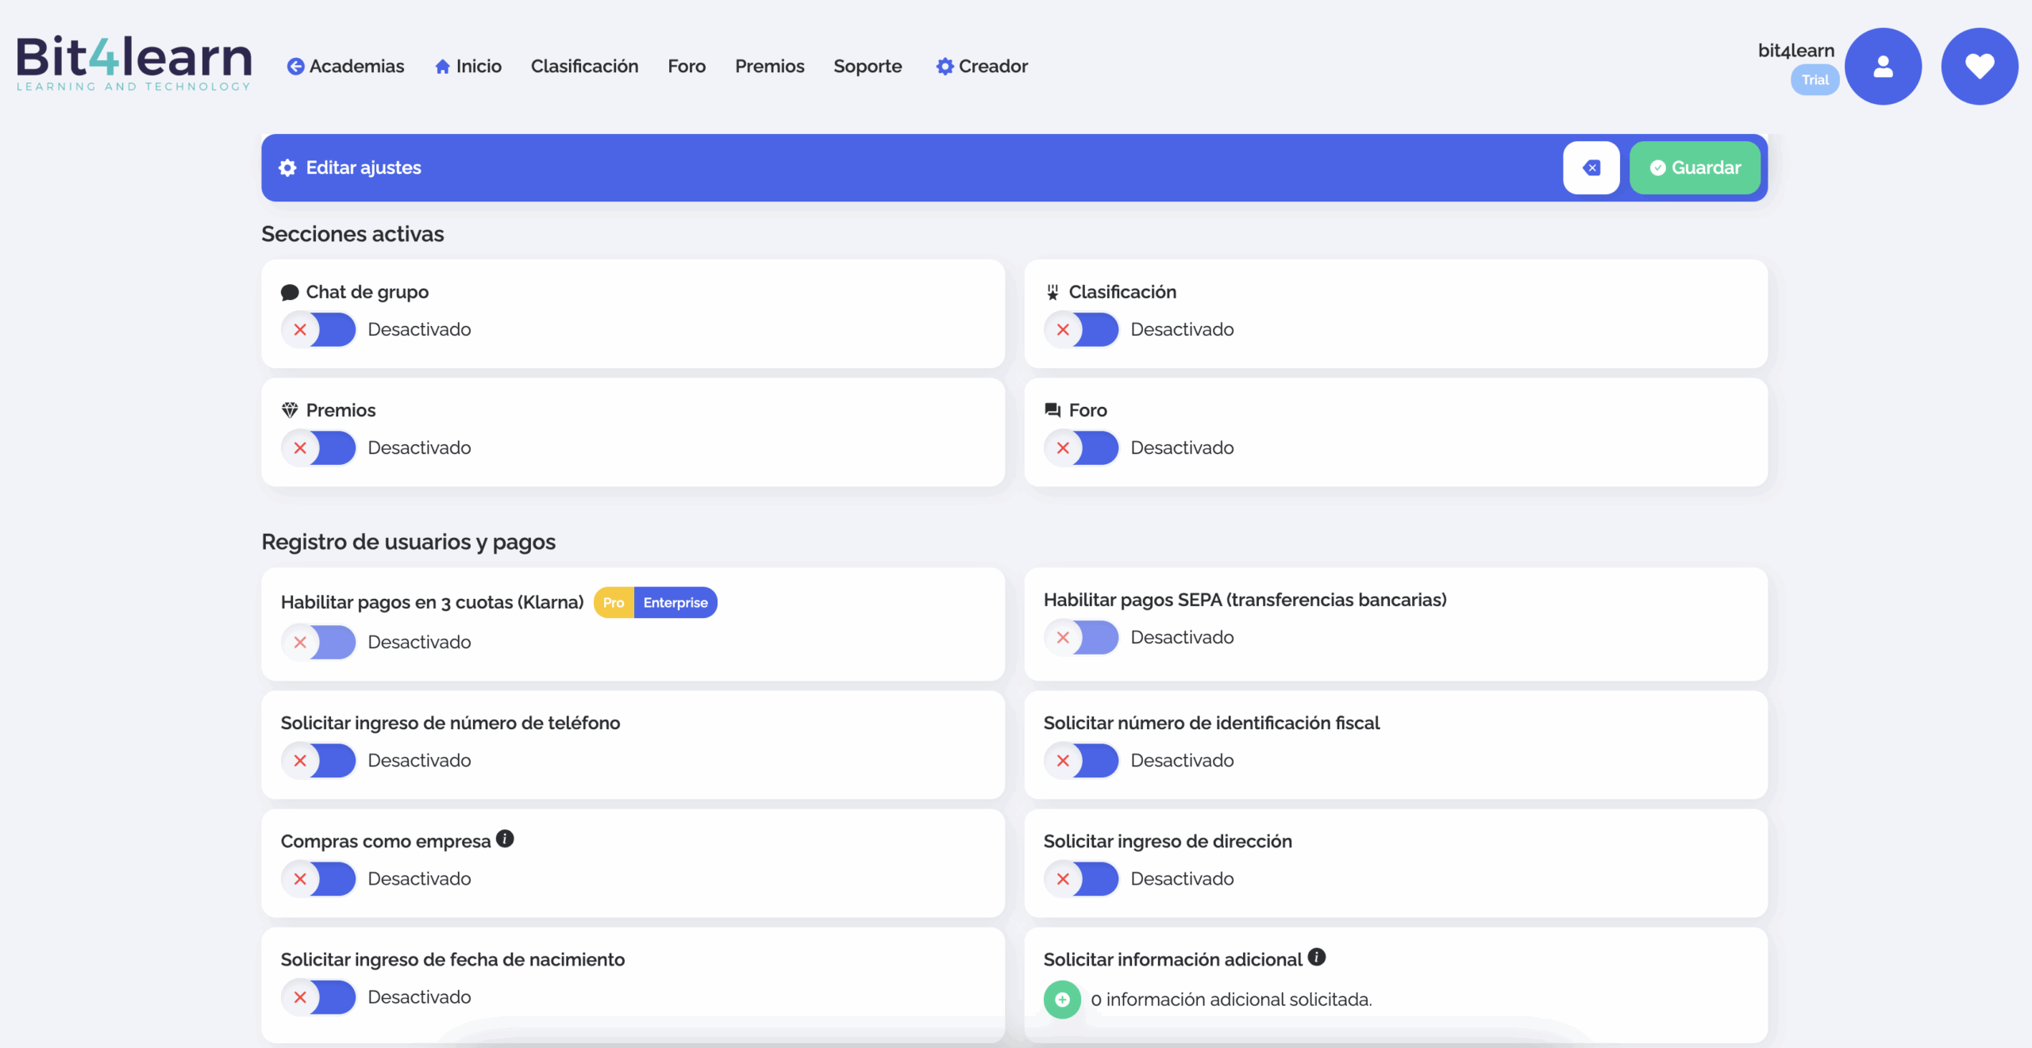Viewport: 2032px width, 1048px height.
Task: Click info icon beside Compras como empresa
Action: click(x=505, y=839)
